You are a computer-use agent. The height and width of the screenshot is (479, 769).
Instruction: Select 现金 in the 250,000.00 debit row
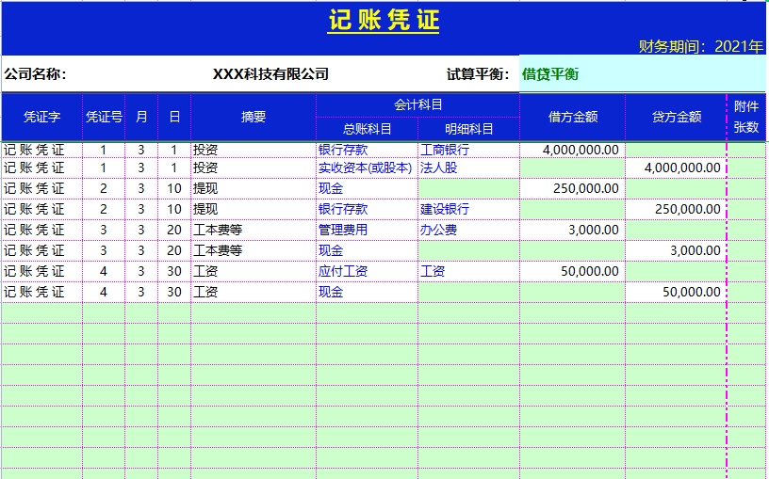367,188
